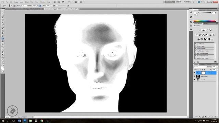
Task: Select the Pen tool
Action: [x=3, y=49]
